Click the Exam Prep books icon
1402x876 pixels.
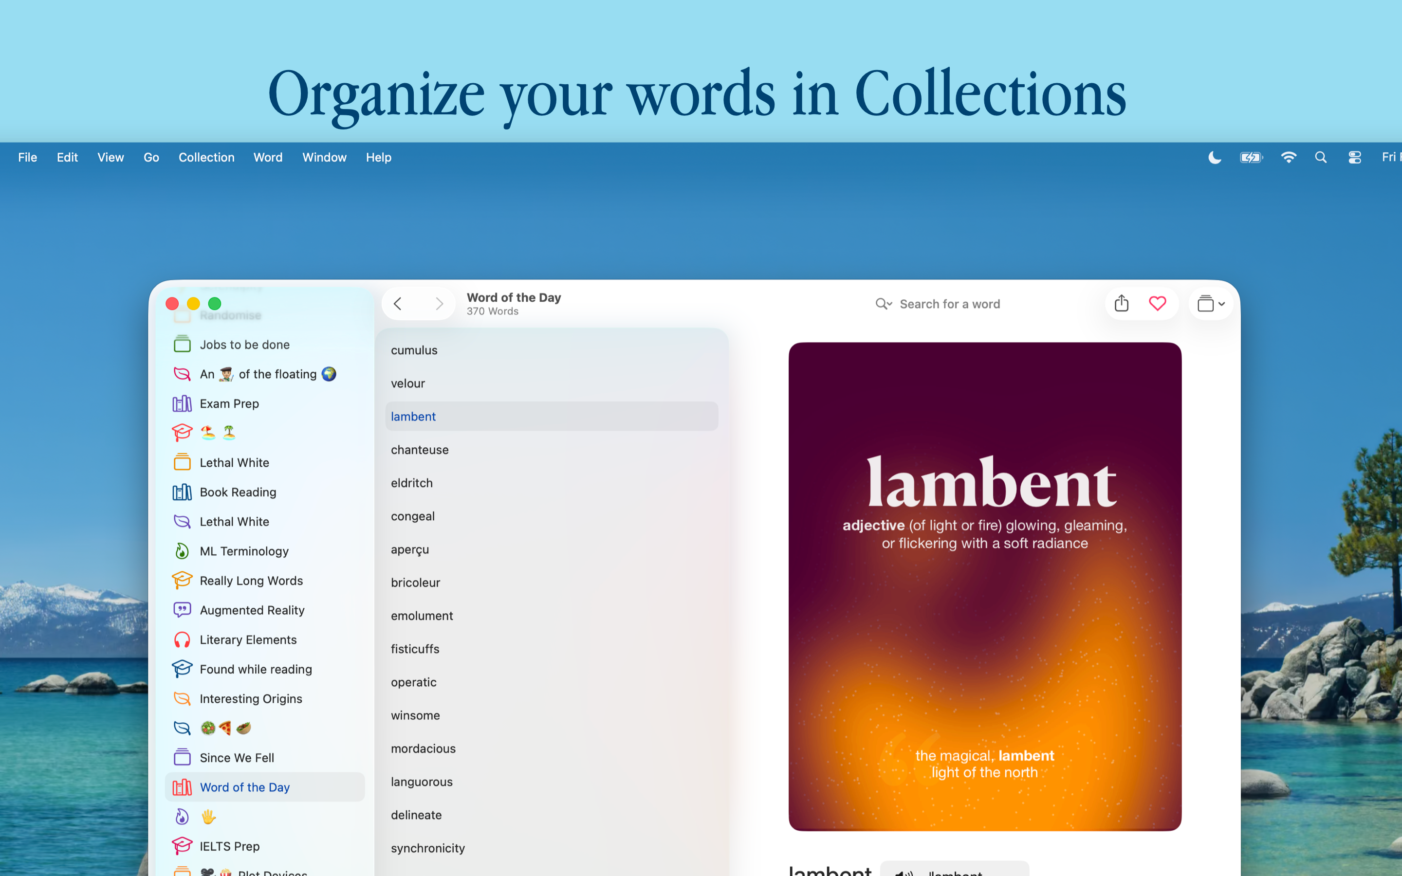[x=182, y=403]
